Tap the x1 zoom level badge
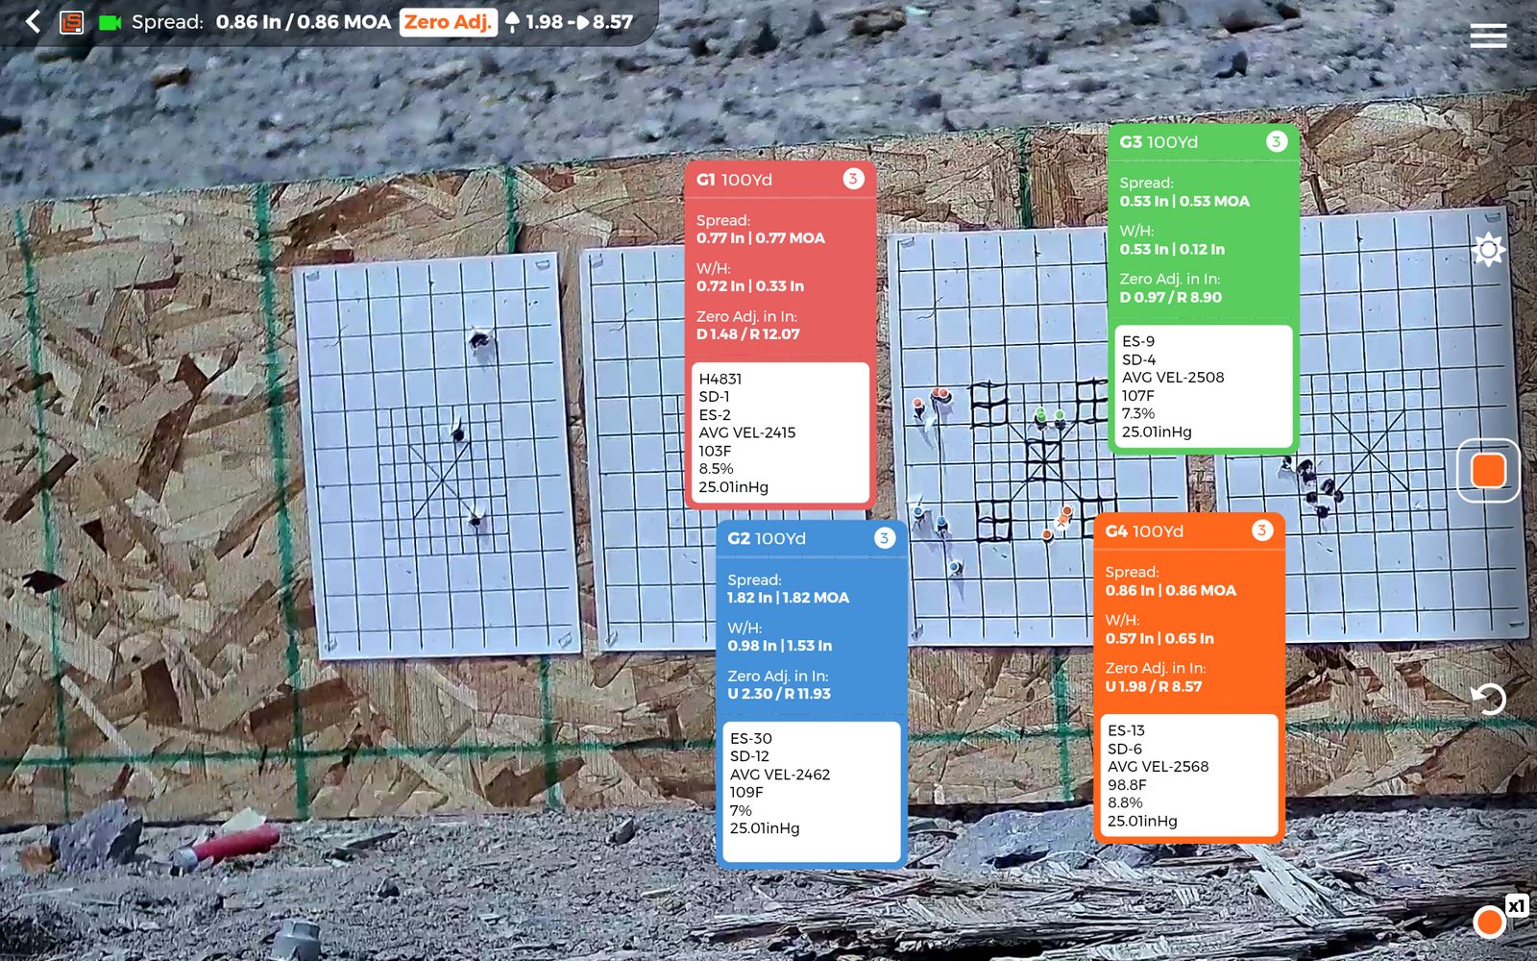 1516,905
